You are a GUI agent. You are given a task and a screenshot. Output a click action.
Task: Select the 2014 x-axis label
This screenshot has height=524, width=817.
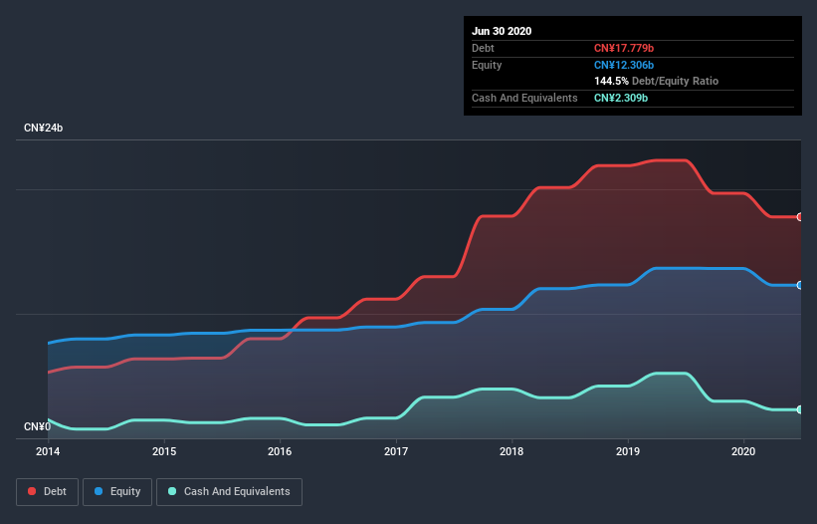48,451
